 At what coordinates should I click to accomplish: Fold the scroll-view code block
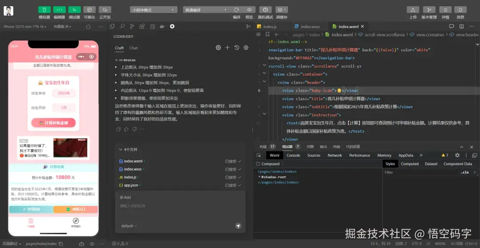pos(264,65)
